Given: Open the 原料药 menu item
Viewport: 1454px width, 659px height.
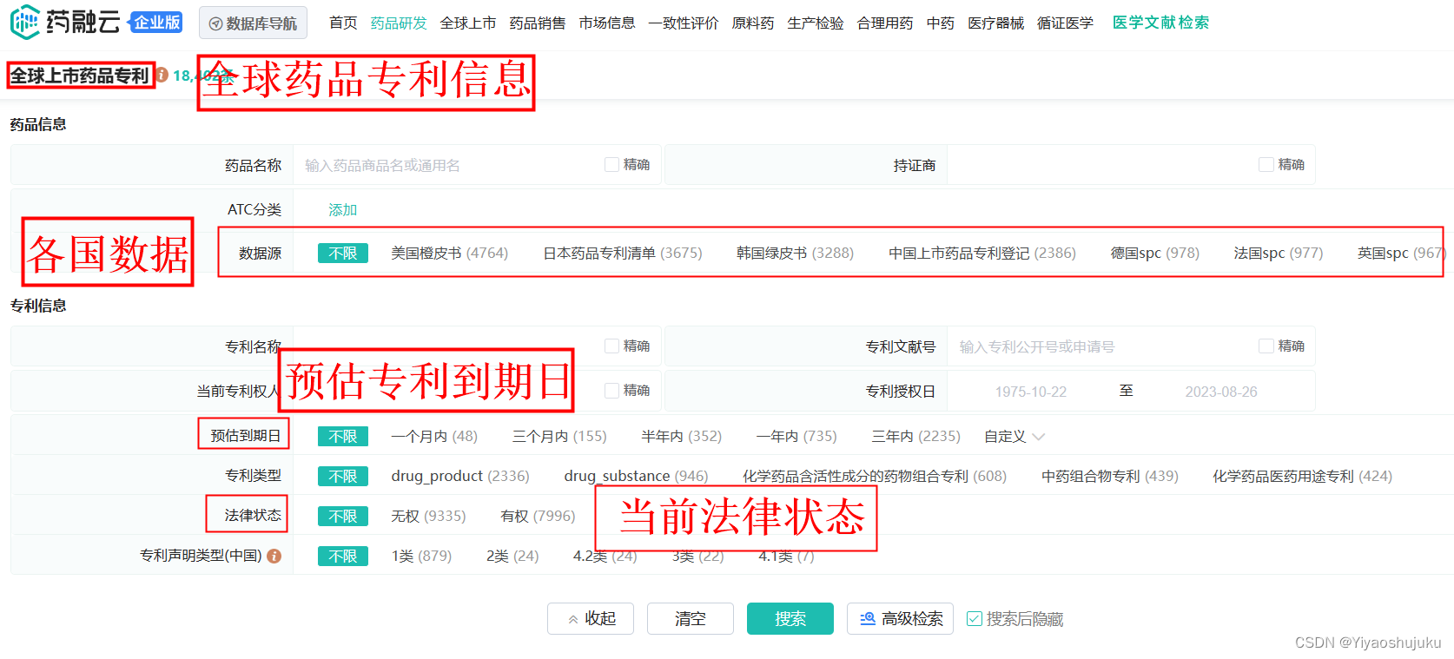Looking at the screenshot, I should (x=753, y=23).
